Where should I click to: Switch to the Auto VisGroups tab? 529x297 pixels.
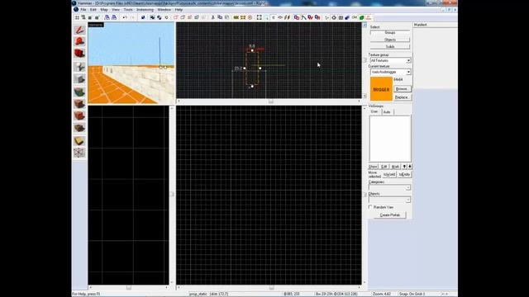[387, 112]
